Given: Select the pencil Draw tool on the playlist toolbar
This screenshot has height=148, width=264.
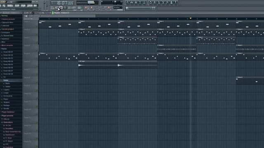Looking at the screenshot, I should click(31, 13).
